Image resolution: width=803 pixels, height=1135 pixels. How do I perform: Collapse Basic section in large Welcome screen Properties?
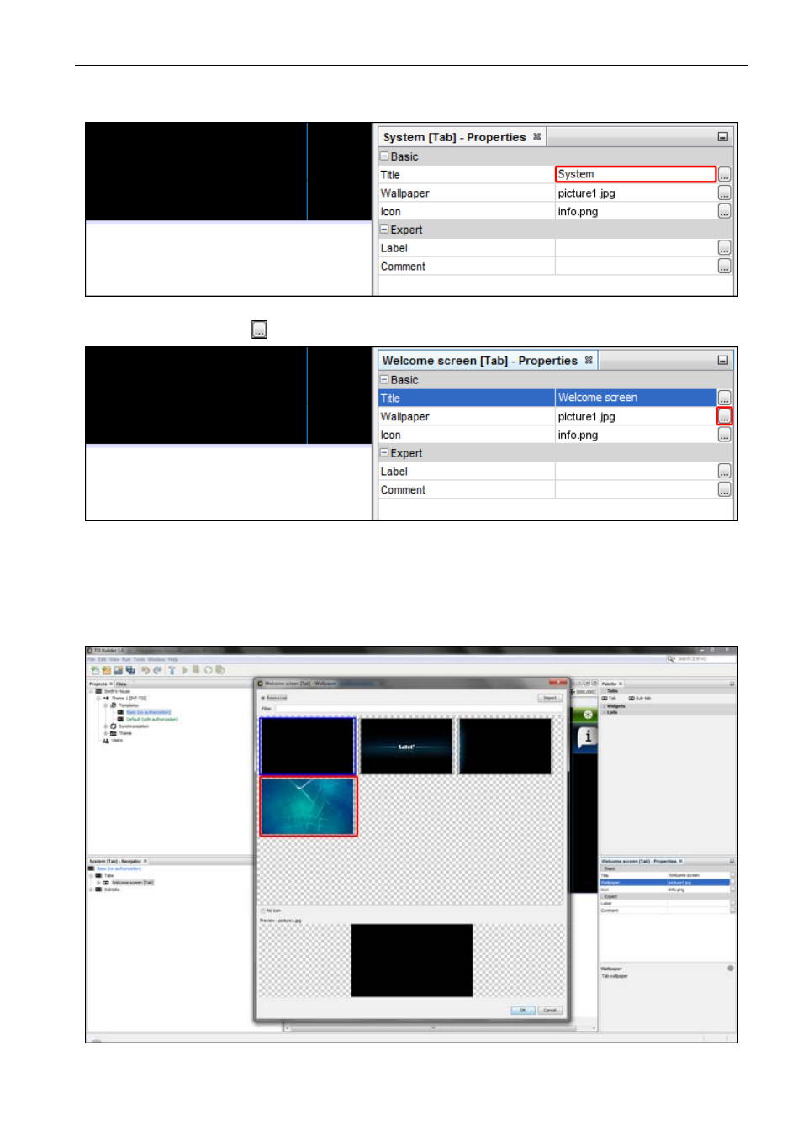(384, 380)
